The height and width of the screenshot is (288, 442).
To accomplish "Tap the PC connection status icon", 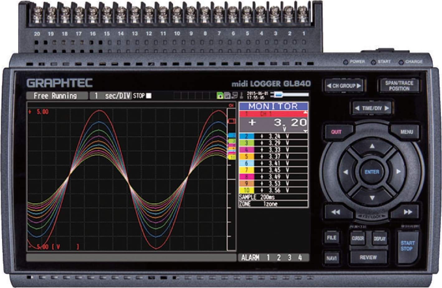I will pyautogui.click(x=235, y=96).
